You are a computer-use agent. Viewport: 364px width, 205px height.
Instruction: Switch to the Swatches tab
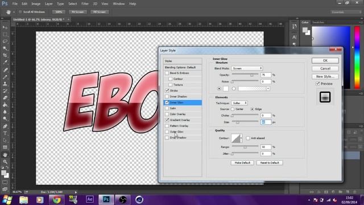(x=318, y=22)
